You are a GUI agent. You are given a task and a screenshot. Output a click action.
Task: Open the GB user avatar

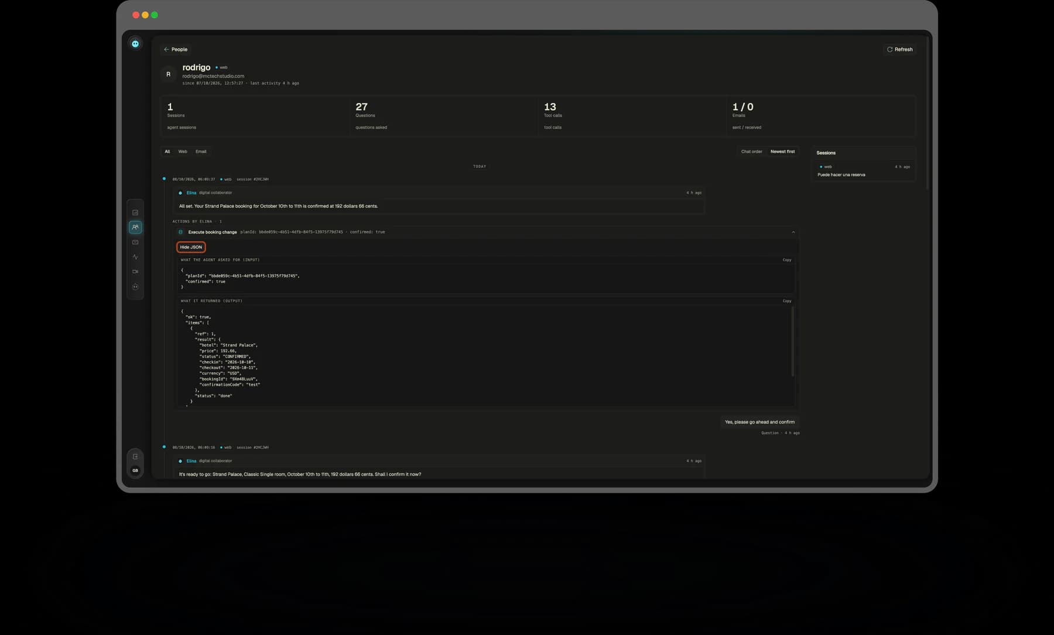click(x=135, y=471)
